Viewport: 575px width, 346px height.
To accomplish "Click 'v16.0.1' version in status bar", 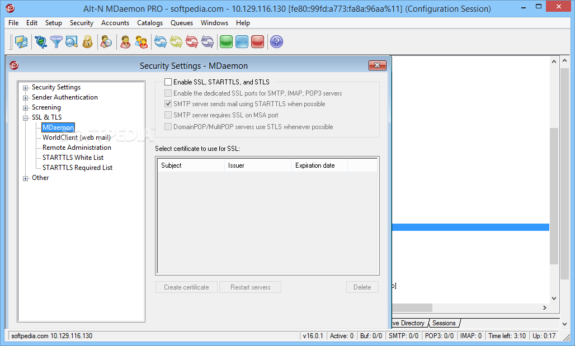I will [x=313, y=336].
